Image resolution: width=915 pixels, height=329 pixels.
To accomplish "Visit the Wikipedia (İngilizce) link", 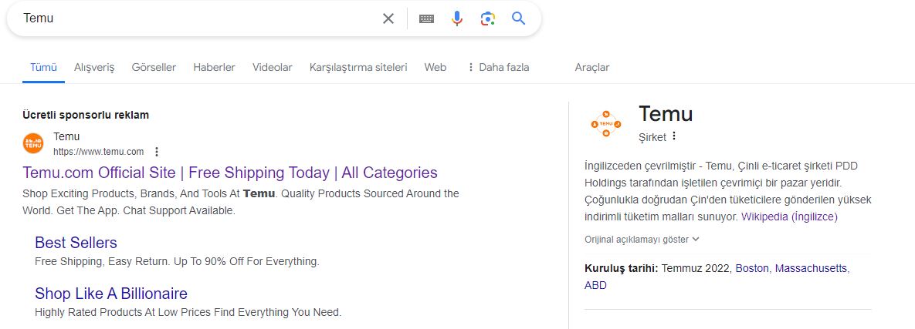I will pos(789,217).
